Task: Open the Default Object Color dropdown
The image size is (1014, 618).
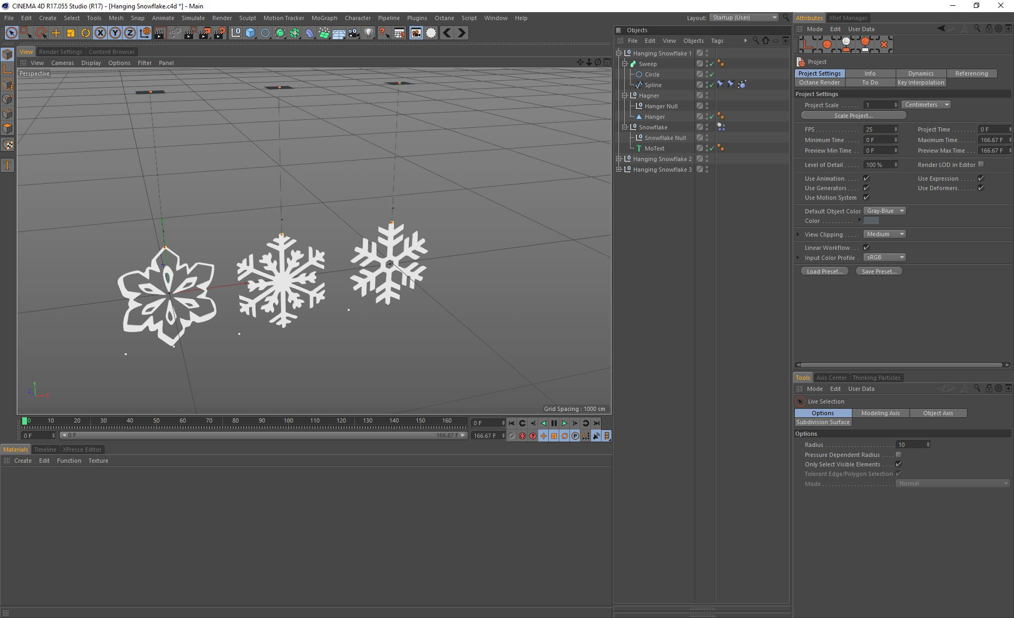Action: (885, 211)
